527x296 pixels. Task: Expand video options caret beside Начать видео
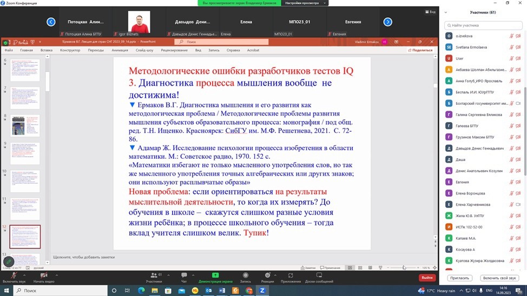click(x=56, y=274)
